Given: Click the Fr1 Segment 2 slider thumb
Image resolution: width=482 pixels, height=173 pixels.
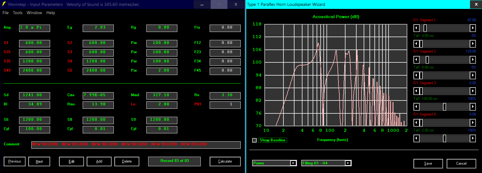Looking at the screenshot, I should pos(427,60).
